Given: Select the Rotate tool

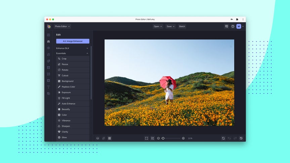Looking at the screenshot, I should click(x=73, y=70).
